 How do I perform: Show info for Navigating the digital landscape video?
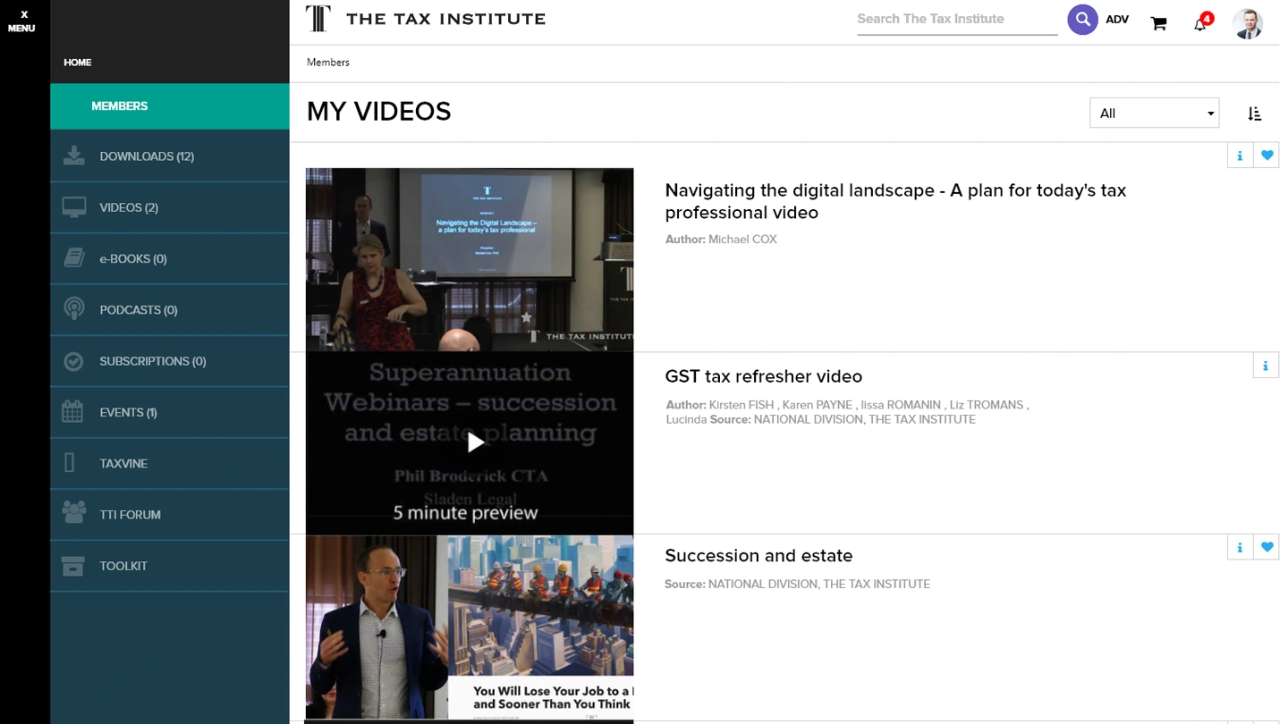point(1240,156)
